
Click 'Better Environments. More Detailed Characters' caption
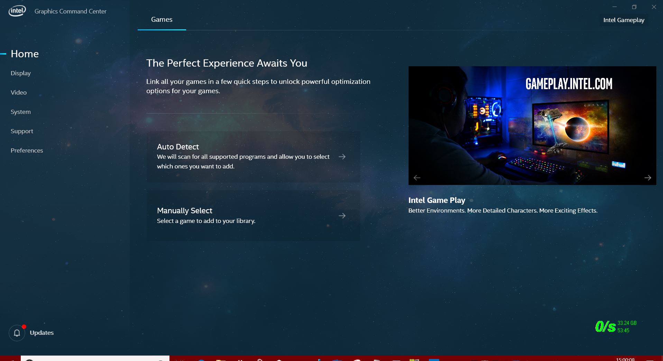click(x=503, y=211)
